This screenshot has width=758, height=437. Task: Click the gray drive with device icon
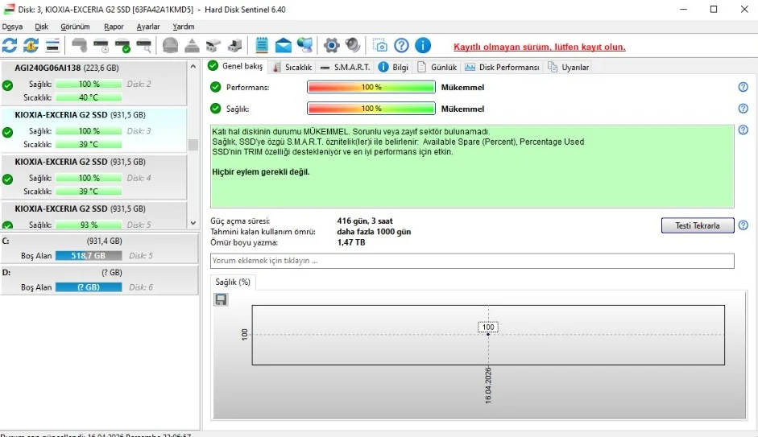point(235,45)
